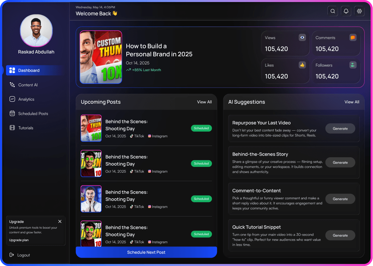Click the Likes thumbs-up icon
This screenshot has width=373, height=266.
pyautogui.click(x=302, y=65)
